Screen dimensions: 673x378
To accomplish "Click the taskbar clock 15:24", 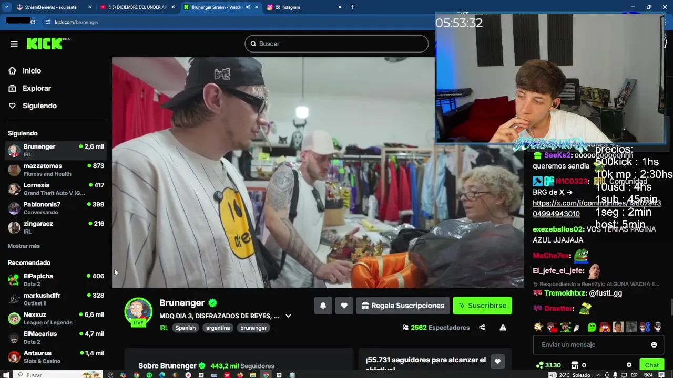I will (x=648, y=375).
